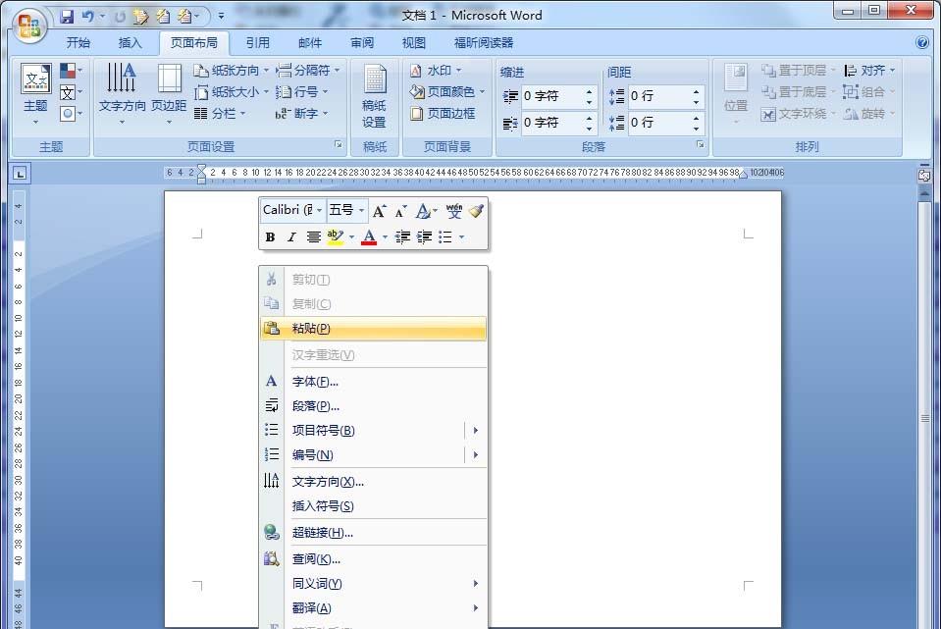Image resolution: width=941 pixels, height=629 pixels.
Task: Expand the 五号 font size dropdown
Action: pos(359,210)
